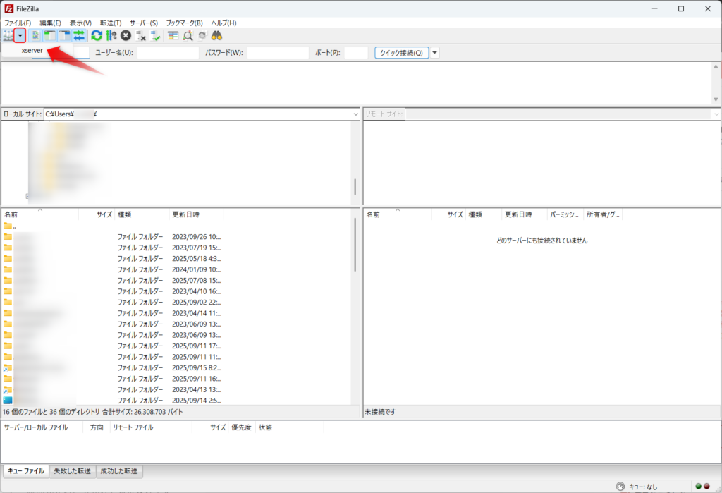Screen dimensions: 722x493
Task: Refresh the file and folder lists
Action: (x=97, y=35)
